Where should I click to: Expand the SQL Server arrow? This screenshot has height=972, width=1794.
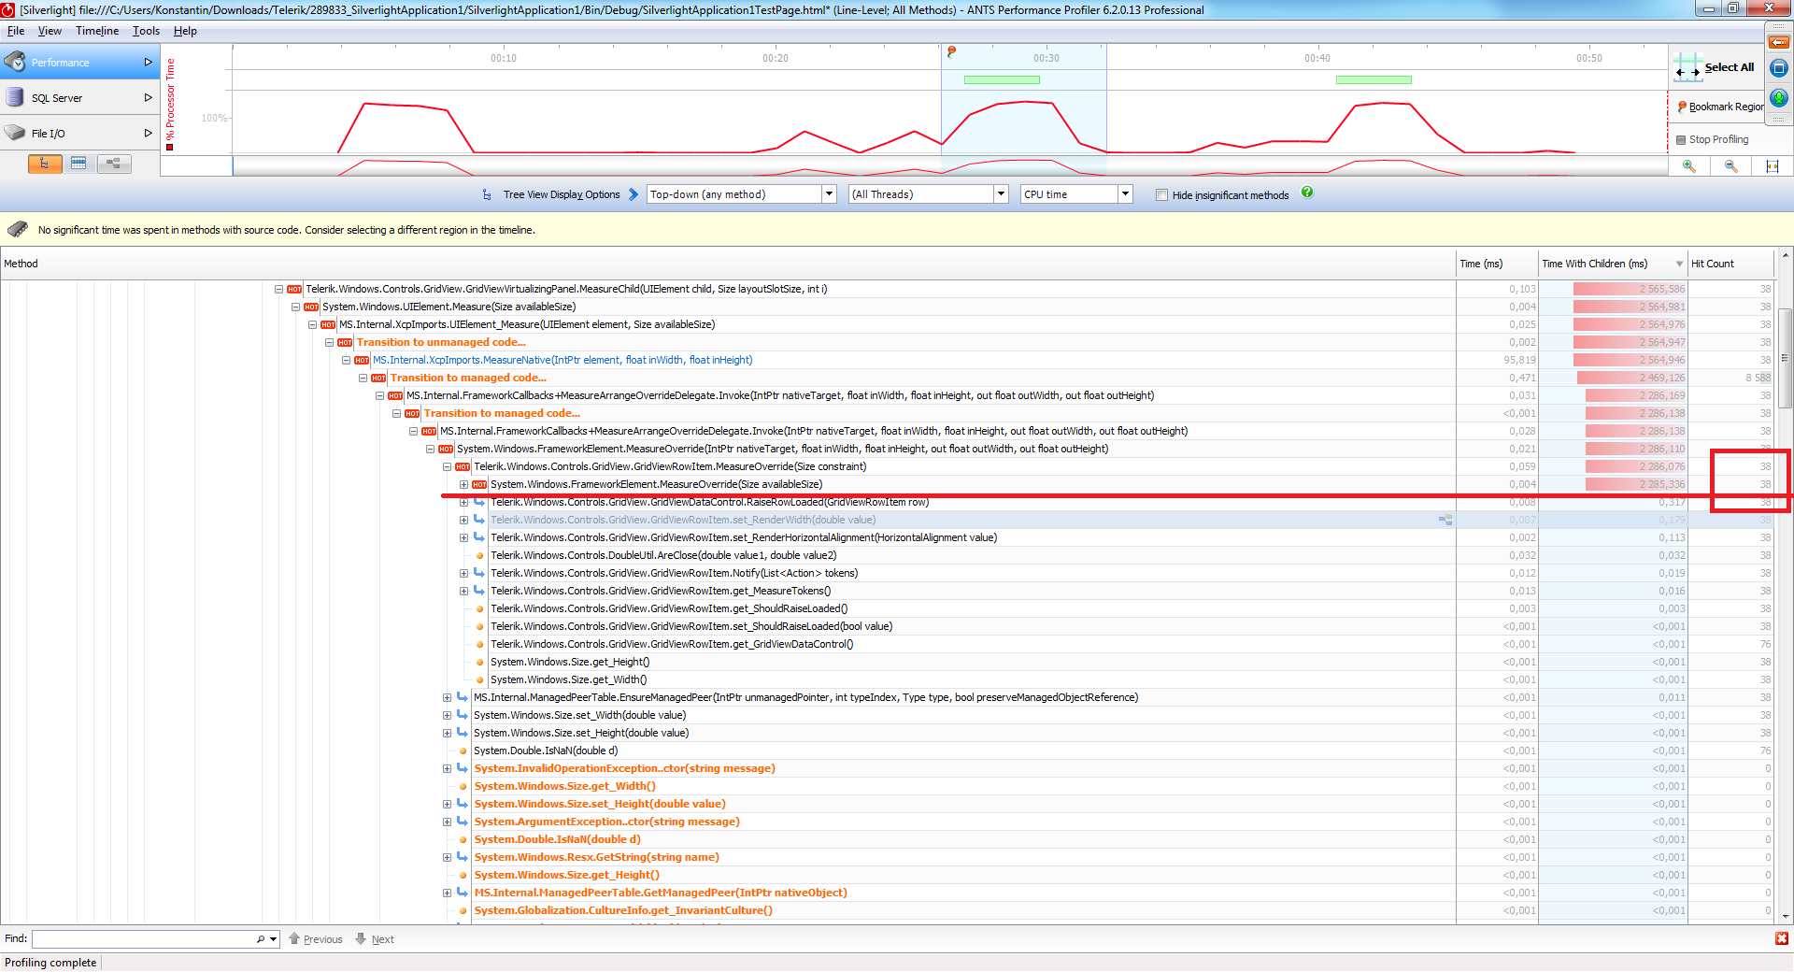(148, 97)
